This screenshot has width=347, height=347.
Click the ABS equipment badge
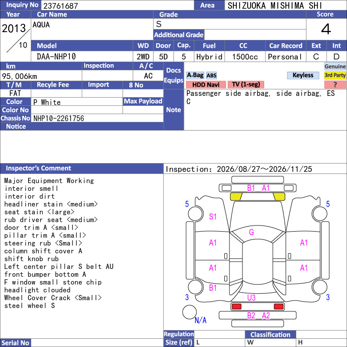tap(211, 75)
